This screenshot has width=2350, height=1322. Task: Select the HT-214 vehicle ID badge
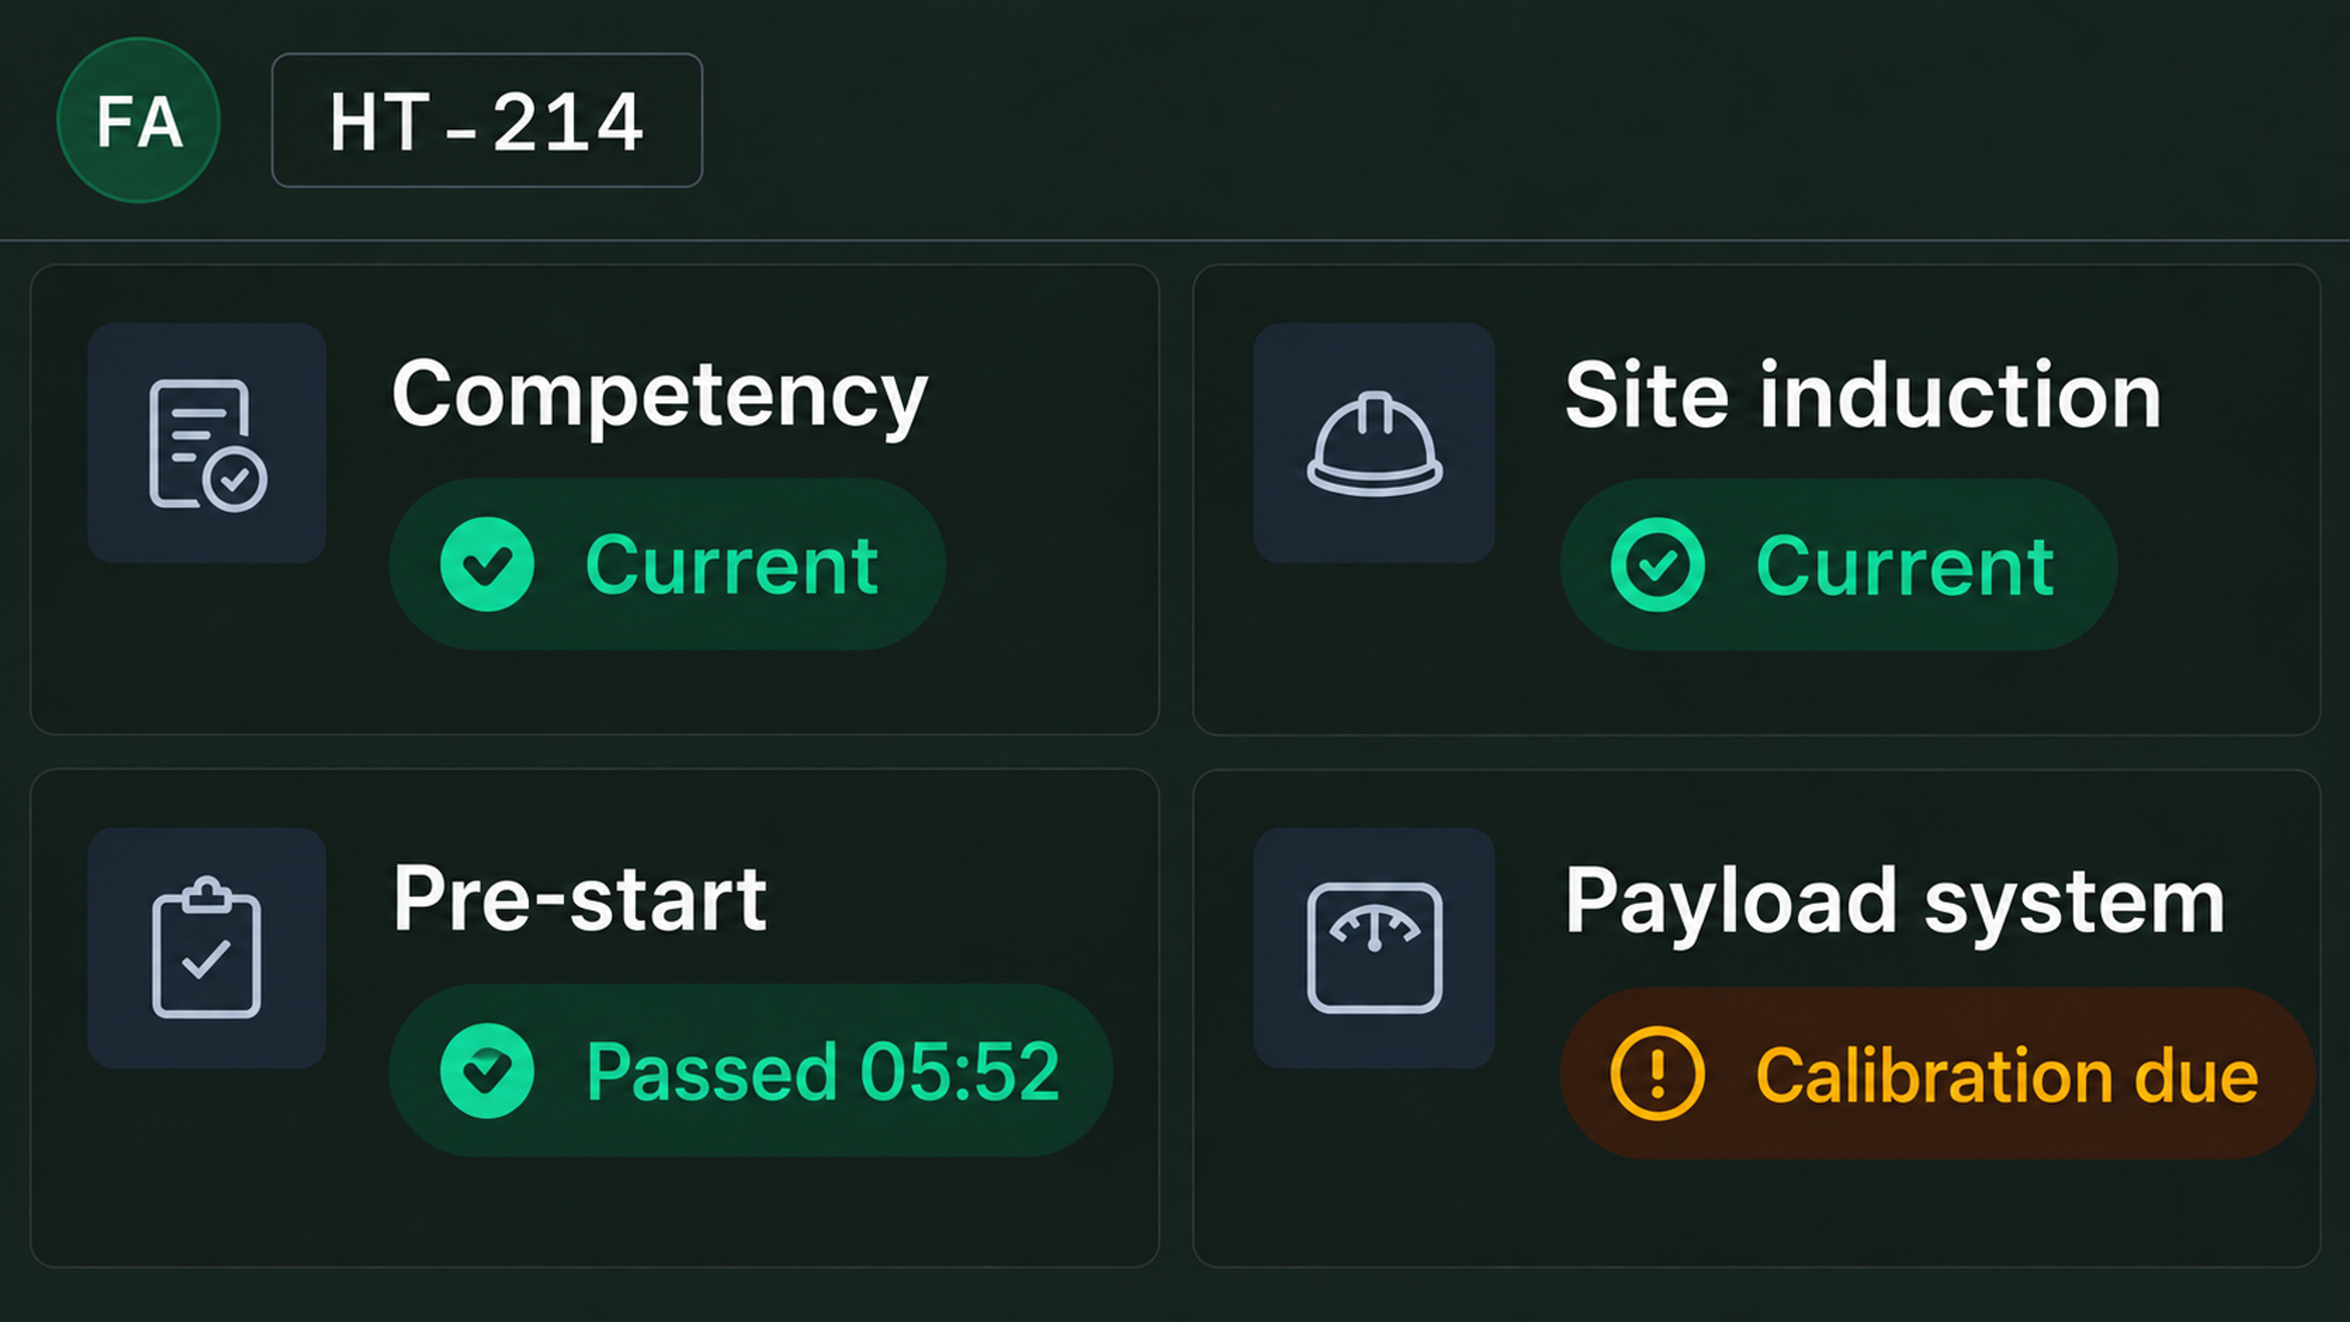487,121
